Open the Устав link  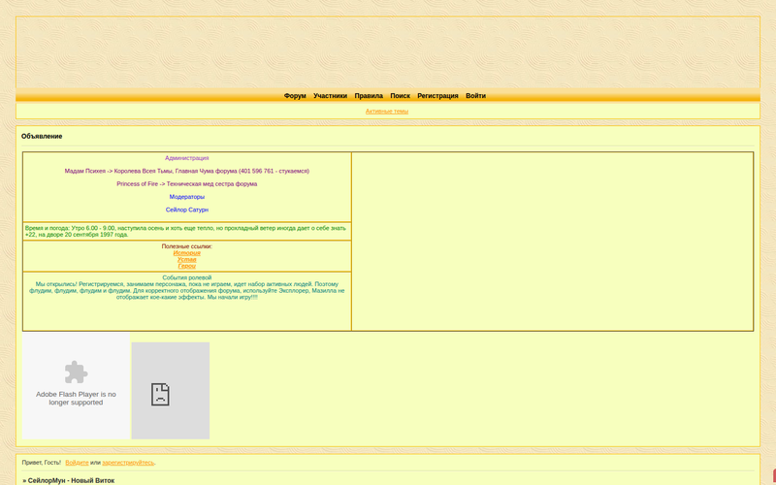[186, 260]
